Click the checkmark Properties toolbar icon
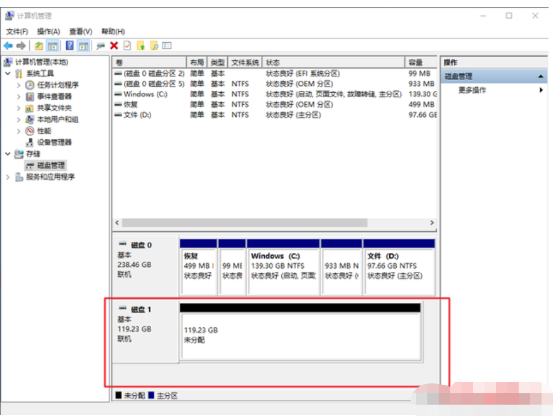 [x=127, y=46]
